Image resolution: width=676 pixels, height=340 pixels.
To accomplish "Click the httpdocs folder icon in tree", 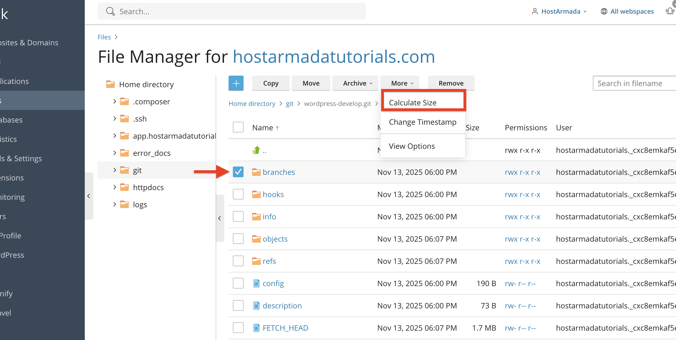I will pos(124,187).
